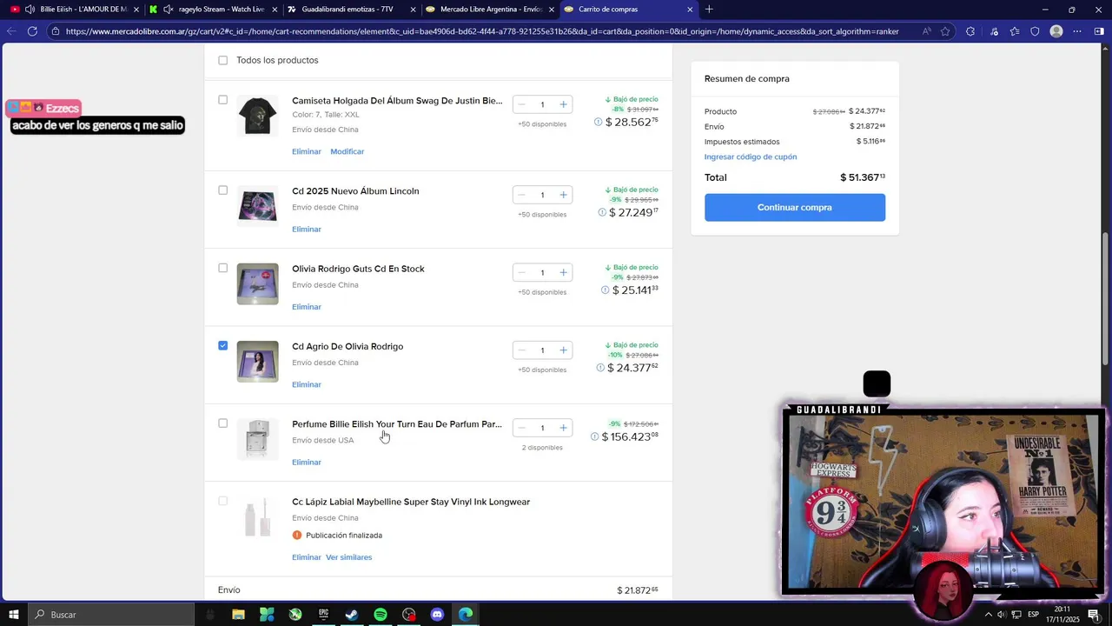Click Eliminar for Cd Agrio De Olivia Rodrigo
The height and width of the screenshot is (626, 1112).
[x=307, y=384]
